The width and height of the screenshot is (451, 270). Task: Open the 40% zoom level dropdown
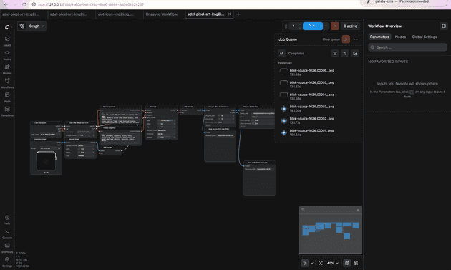click(x=333, y=263)
